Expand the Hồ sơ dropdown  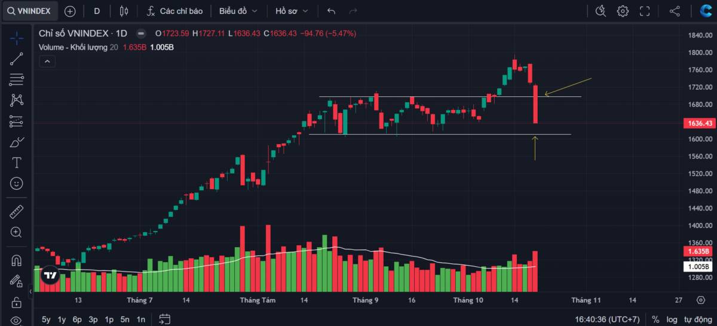pyautogui.click(x=292, y=11)
